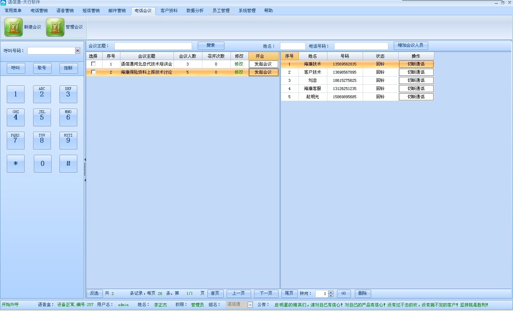Check the box for 海康保险资料上报技术讨论 meeting
The height and width of the screenshot is (311, 513).
tap(93, 72)
